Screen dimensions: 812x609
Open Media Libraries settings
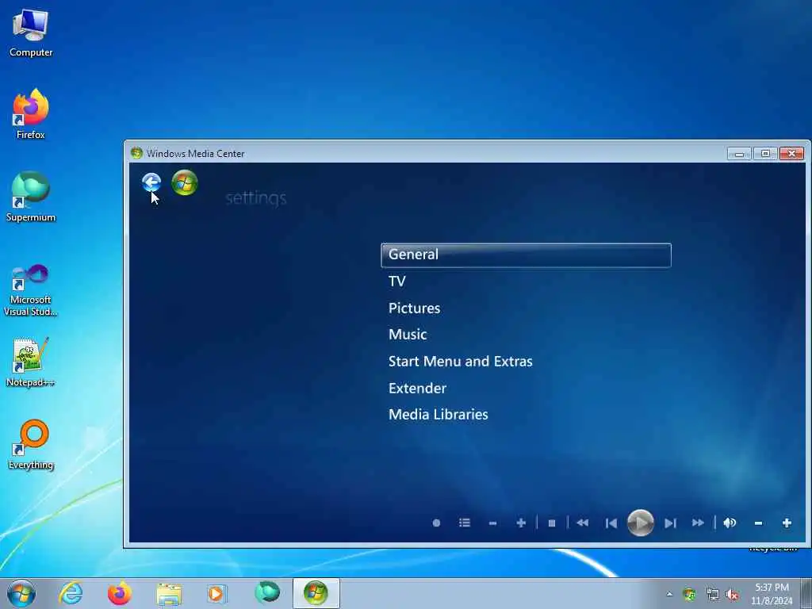[x=438, y=414]
